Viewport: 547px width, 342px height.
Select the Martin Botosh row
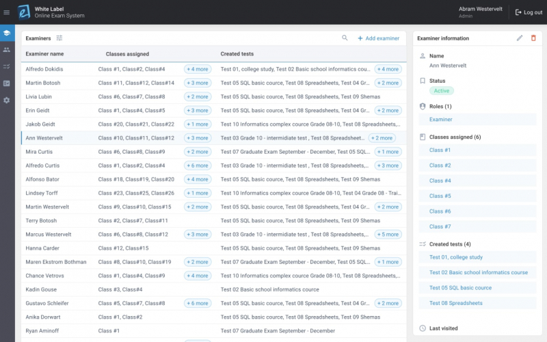pyautogui.click(x=213, y=83)
